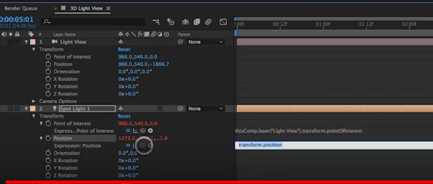Screen dimensions: 433x184
Task: Click Reset for Spot Light 1 Transform
Action: (124, 116)
